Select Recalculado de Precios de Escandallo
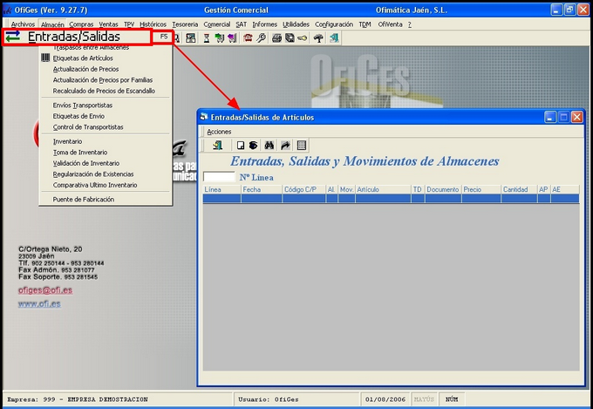The width and height of the screenshot is (593, 409). coord(104,91)
